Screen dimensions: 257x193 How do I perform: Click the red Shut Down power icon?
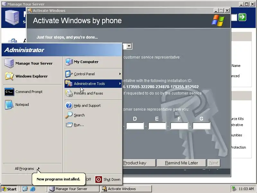click(x=99, y=179)
